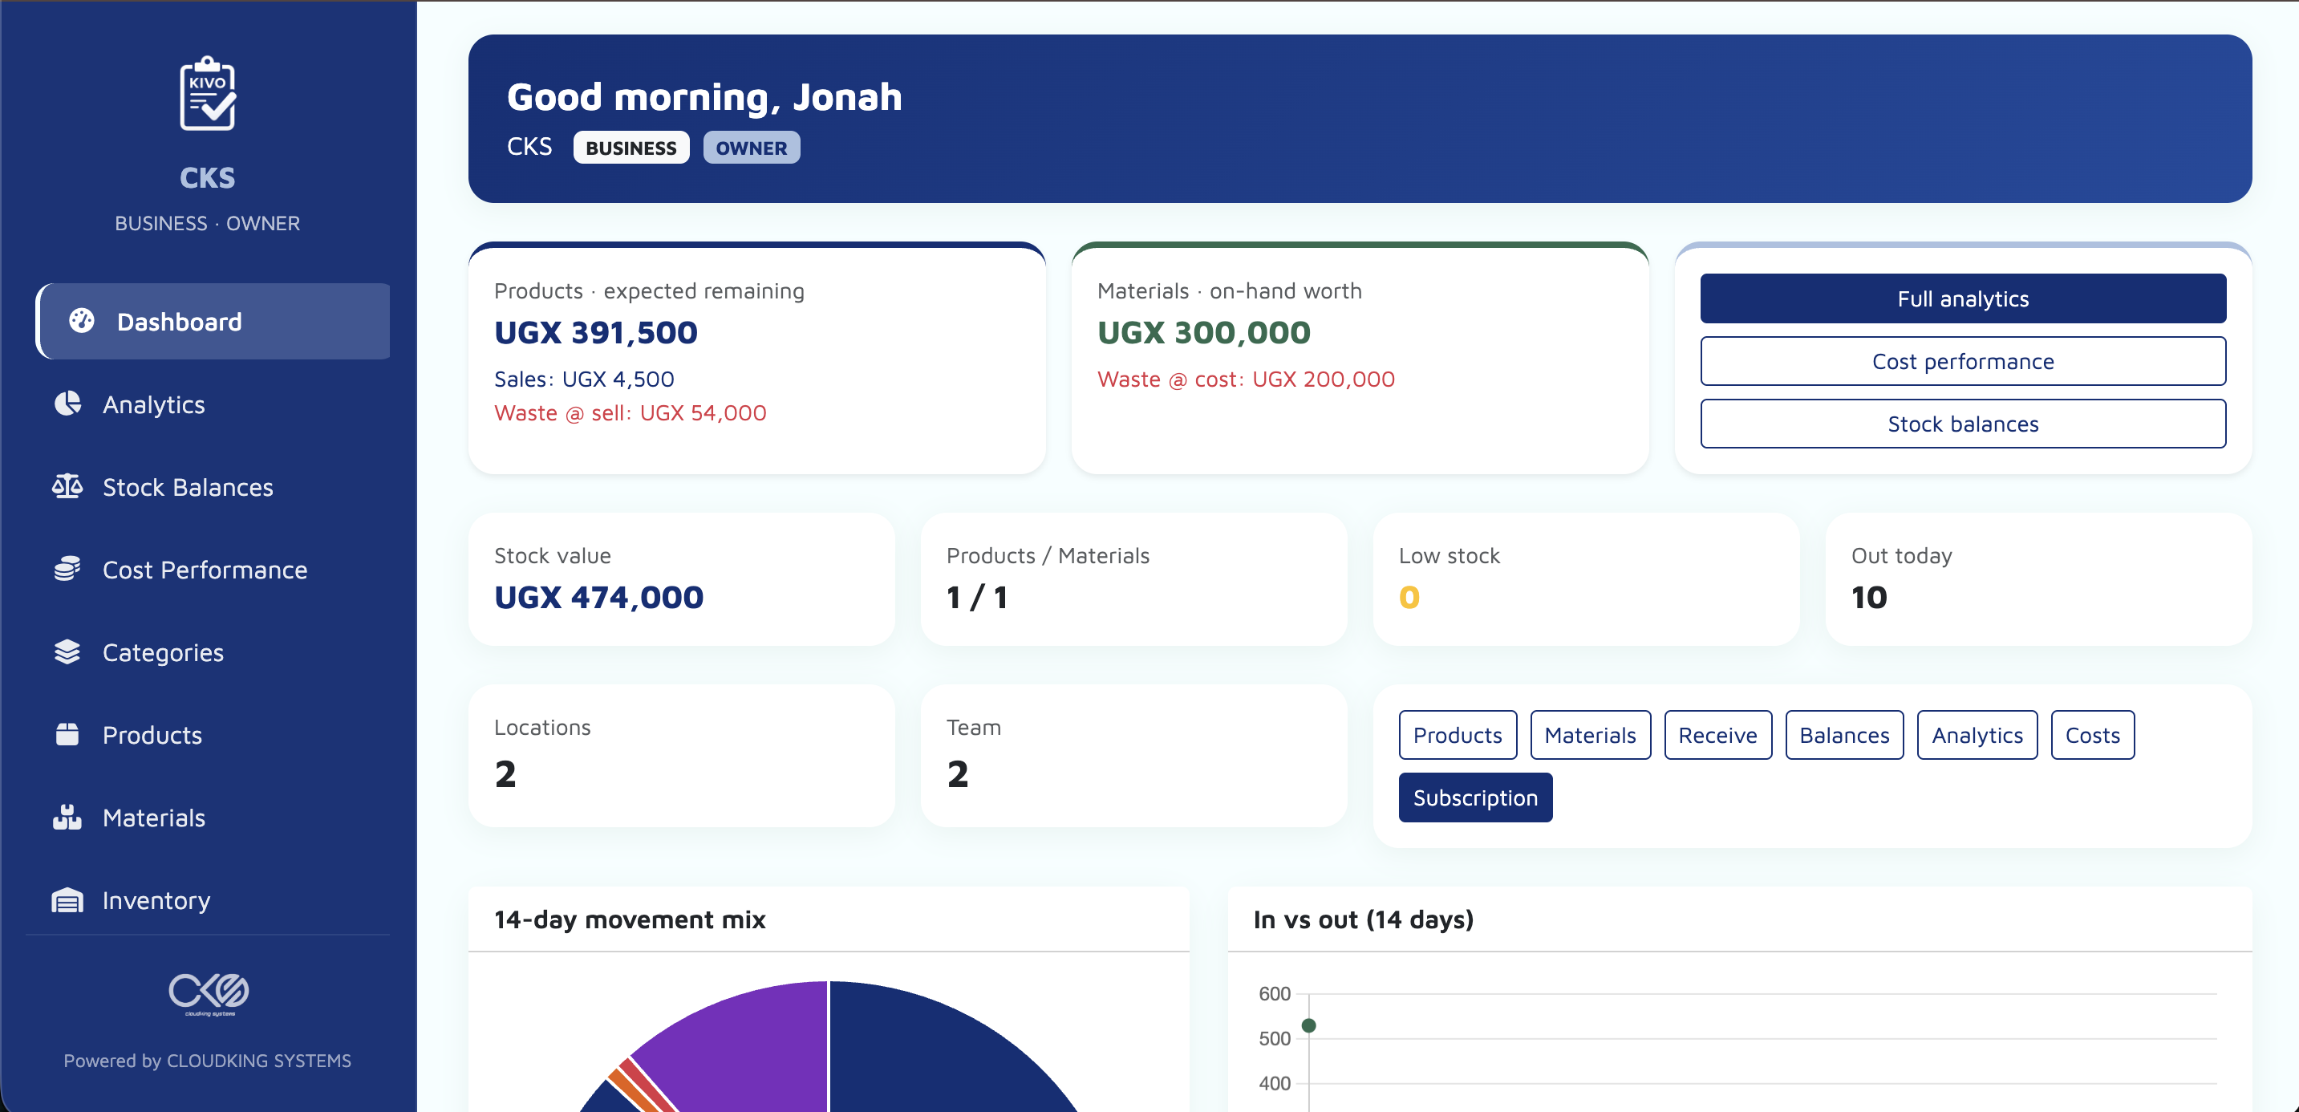The width and height of the screenshot is (2299, 1112).
Task: Navigate to Cost Performance page
Action: point(213,570)
